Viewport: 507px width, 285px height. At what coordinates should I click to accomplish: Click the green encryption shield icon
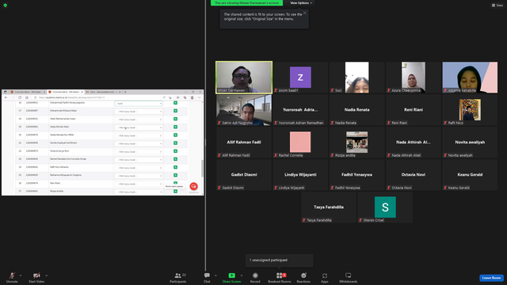pyautogui.click(x=6, y=6)
